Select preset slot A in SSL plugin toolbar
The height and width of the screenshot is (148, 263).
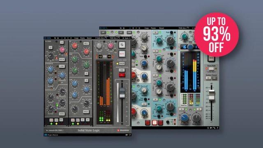tap(62, 38)
